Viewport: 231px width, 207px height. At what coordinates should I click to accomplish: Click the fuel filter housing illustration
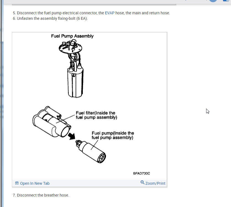[x=52, y=122]
